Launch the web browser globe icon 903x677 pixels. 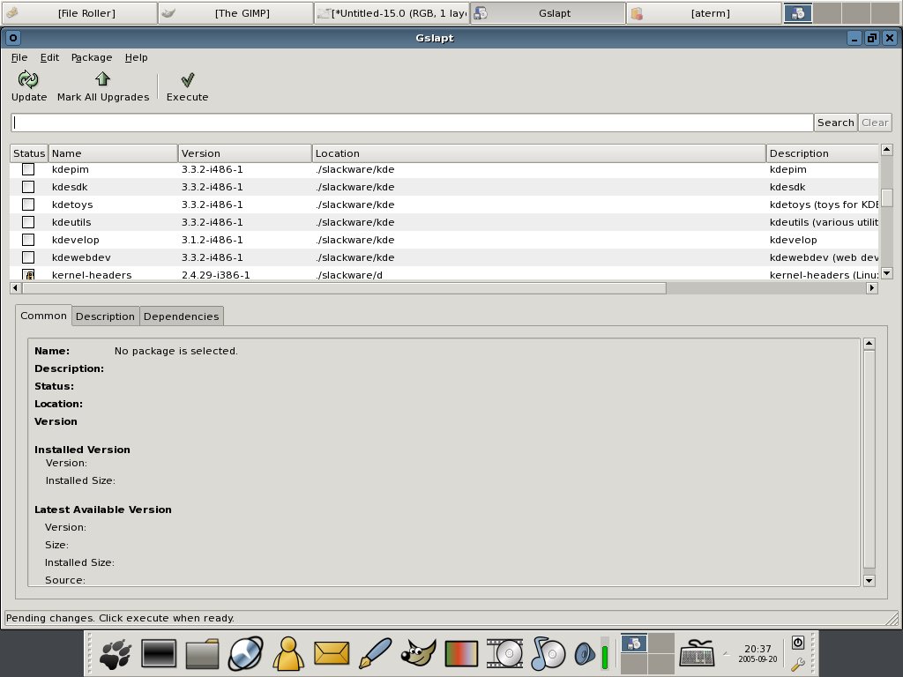pyautogui.click(x=246, y=654)
